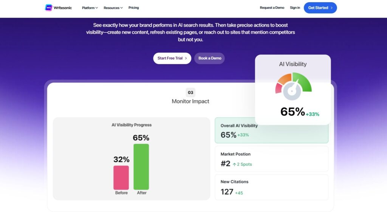Open the New Citations card

[x=271, y=187]
